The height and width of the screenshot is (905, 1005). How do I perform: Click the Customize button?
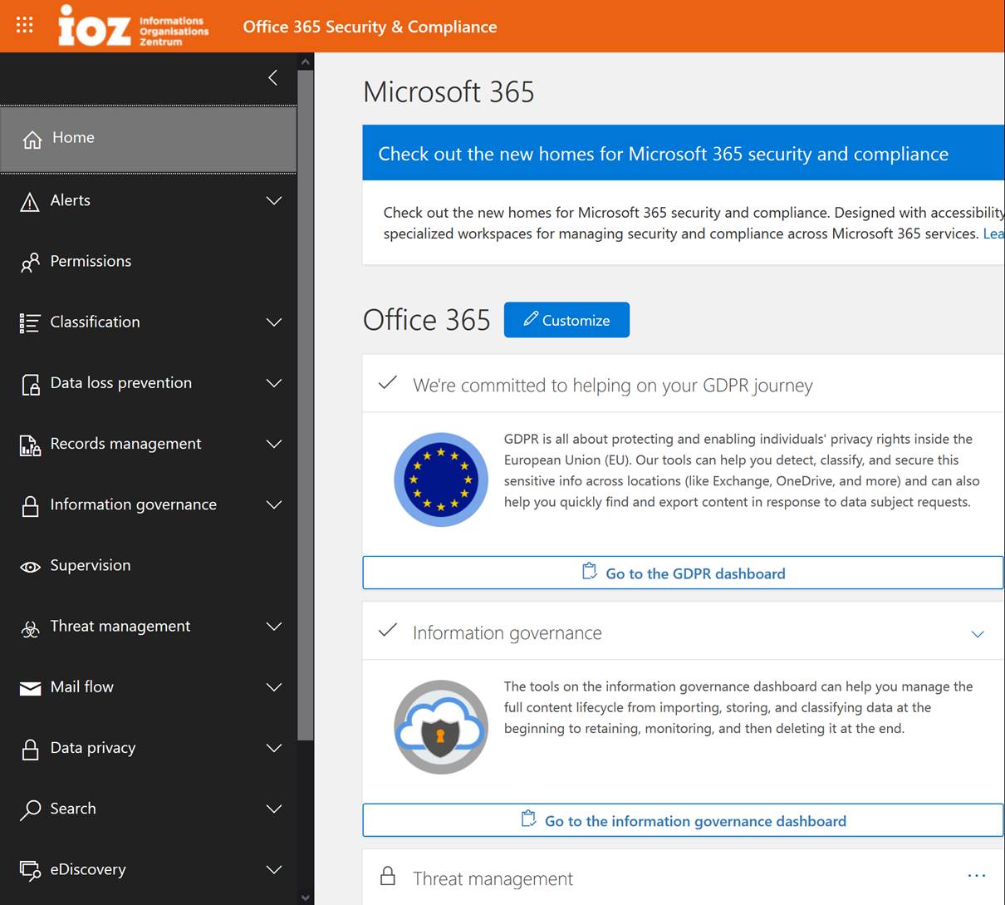tap(566, 320)
